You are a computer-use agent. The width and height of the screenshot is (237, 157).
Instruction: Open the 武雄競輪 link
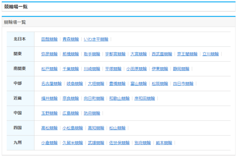pyautogui.click(x=96, y=143)
